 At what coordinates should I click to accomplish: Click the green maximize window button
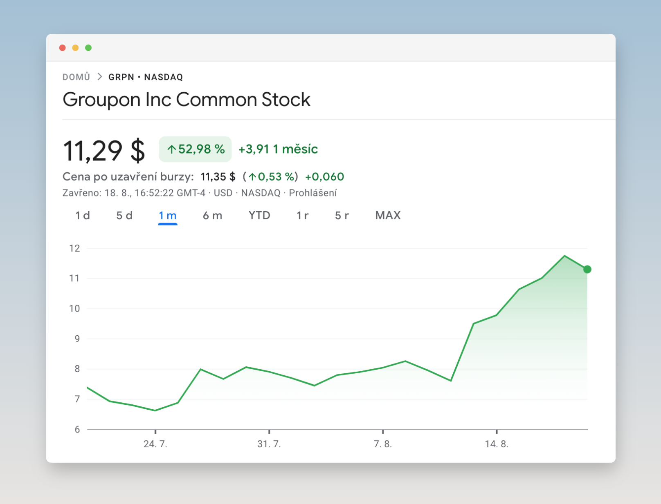pyautogui.click(x=88, y=48)
